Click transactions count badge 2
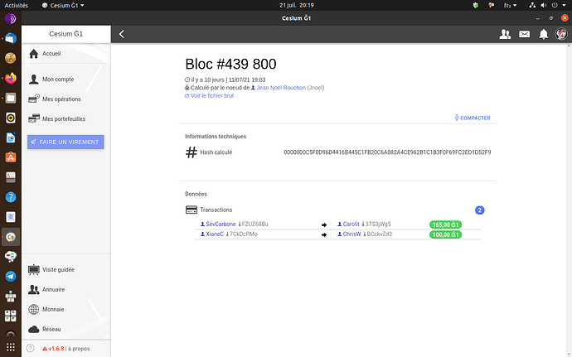Viewport: 572px width, 357px height. click(479, 210)
